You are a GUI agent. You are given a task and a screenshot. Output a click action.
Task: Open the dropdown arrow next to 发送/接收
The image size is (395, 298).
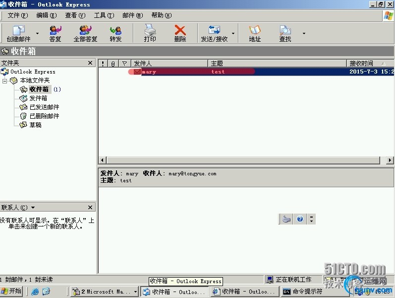coord(233,33)
